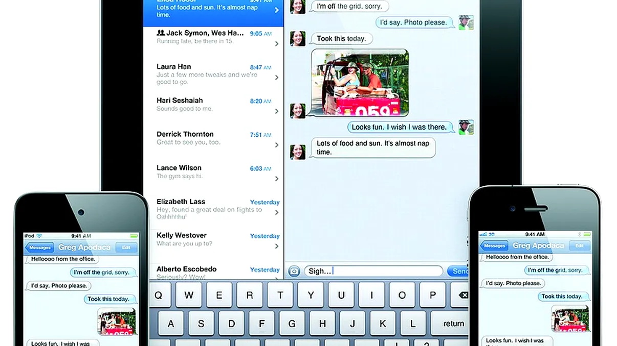Expand Hari Seshaiah conversation via chevron
Viewport: 617px width, 346px height.
(277, 111)
